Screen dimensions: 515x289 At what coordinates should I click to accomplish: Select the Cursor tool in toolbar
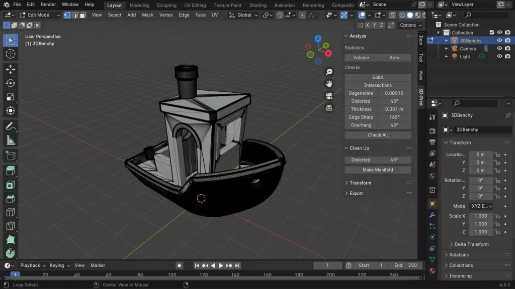(10, 54)
